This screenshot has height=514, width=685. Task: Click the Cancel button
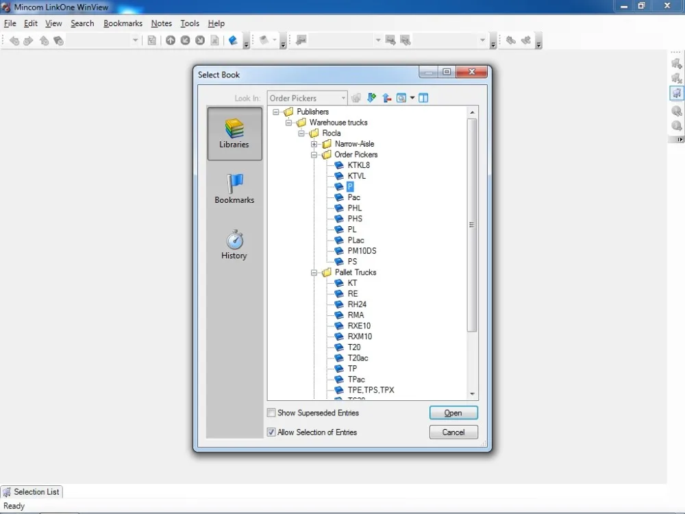point(453,432)
